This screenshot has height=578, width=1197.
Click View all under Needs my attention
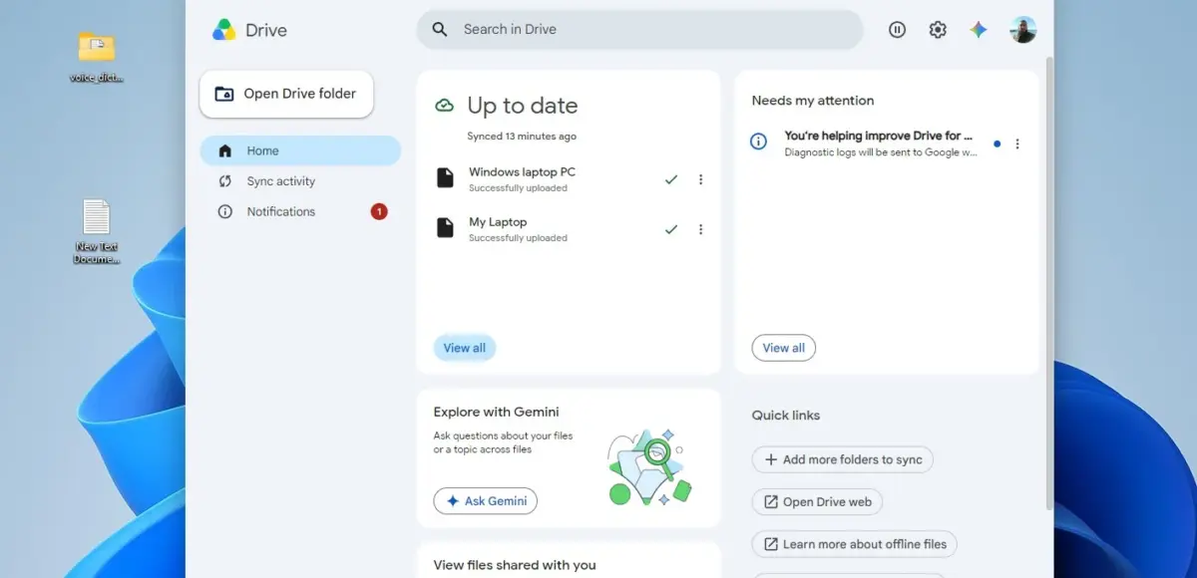click(x=783, y=348)
